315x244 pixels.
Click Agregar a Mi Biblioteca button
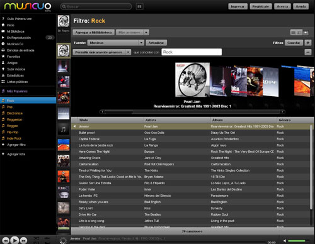tap(93, 33)
